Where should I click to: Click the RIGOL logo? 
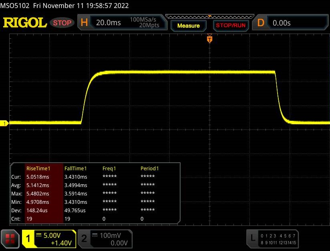click(25, 23)
